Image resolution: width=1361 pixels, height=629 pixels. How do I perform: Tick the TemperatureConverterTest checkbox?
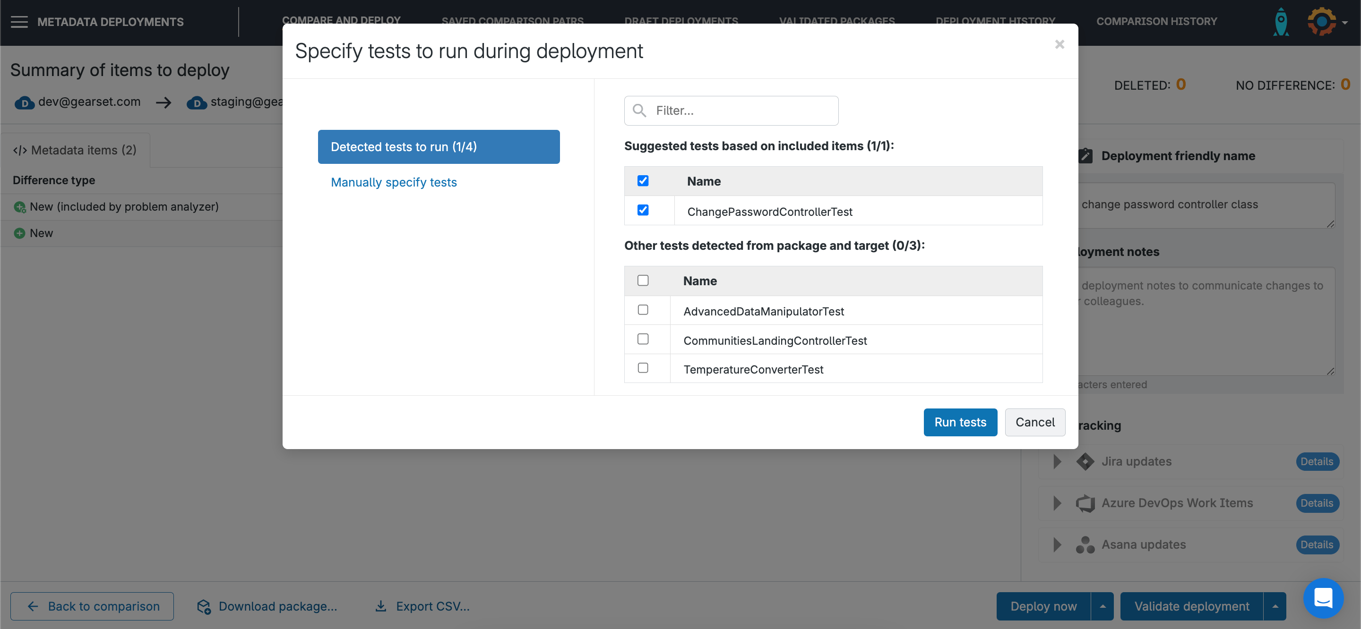click(643, 368)
